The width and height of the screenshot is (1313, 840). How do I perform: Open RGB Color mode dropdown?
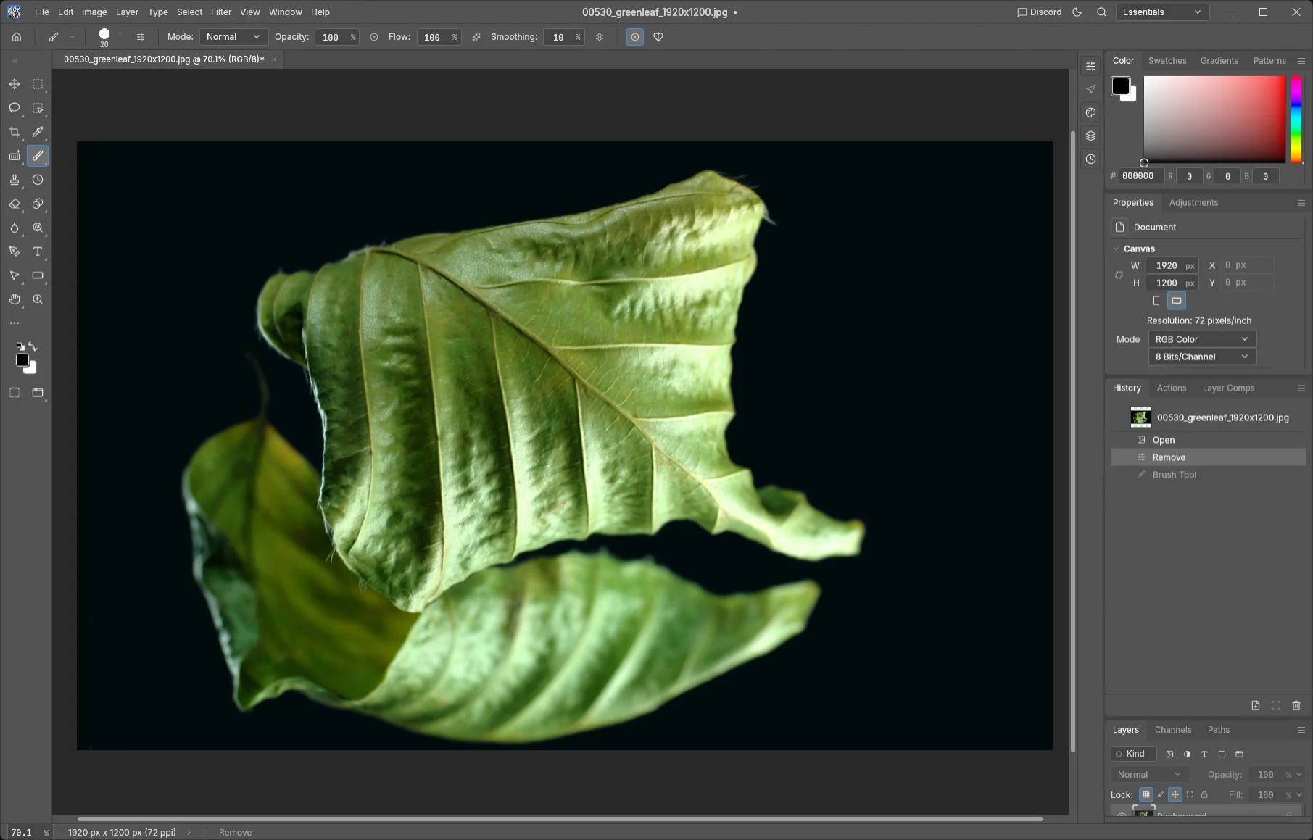tap(1202, 339)
